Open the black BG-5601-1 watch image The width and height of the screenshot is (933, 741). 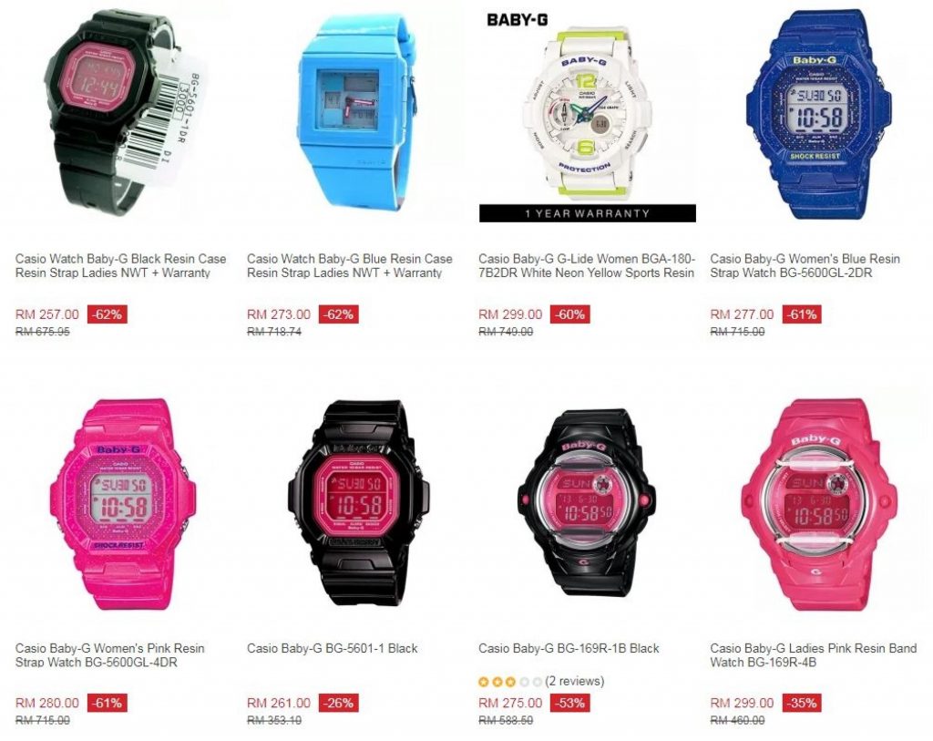click(x=356, y=503)
